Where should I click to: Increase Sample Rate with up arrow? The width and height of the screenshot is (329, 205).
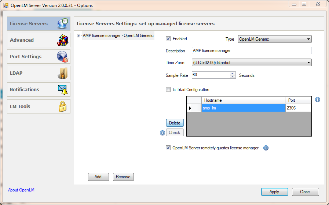(x=233, y=74)
